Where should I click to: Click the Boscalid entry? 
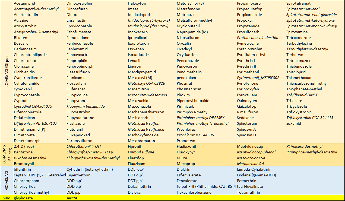[x=21, y=43]
